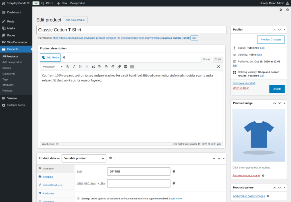Viewport: 291px width, 202px height.
Task: Click Preview Changes button
Action: pos(271,39)
